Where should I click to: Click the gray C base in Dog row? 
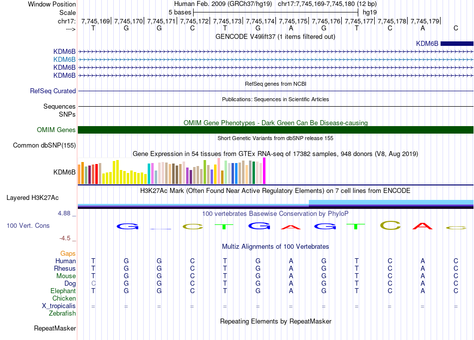click(93, 284)
